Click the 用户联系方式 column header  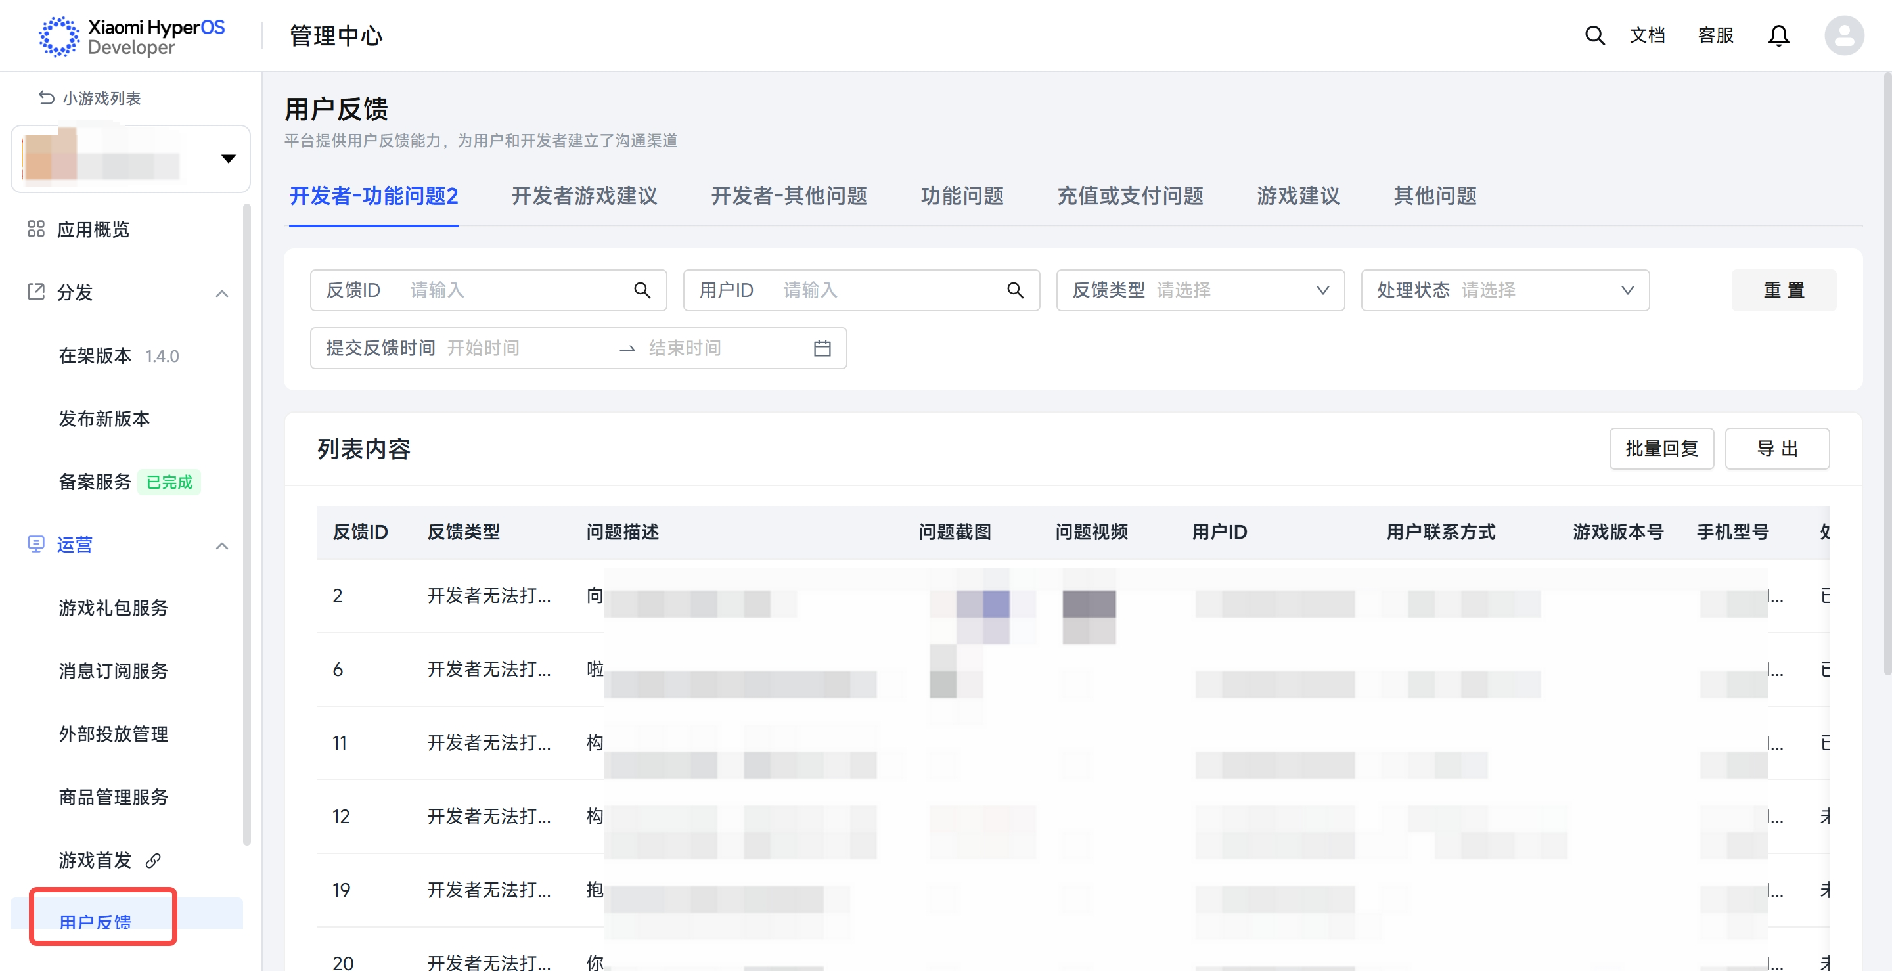click(1440, 531)
